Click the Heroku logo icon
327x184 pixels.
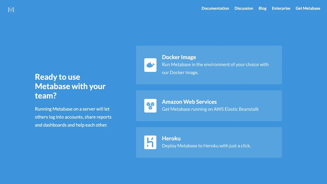pyautogui.click(x=150, y=142)
